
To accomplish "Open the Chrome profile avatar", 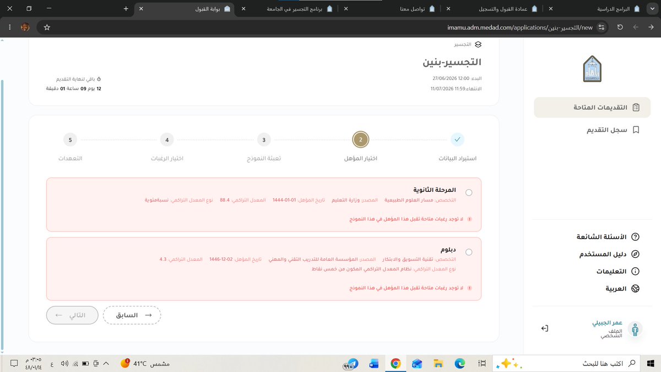I will [x=25, y=27].
